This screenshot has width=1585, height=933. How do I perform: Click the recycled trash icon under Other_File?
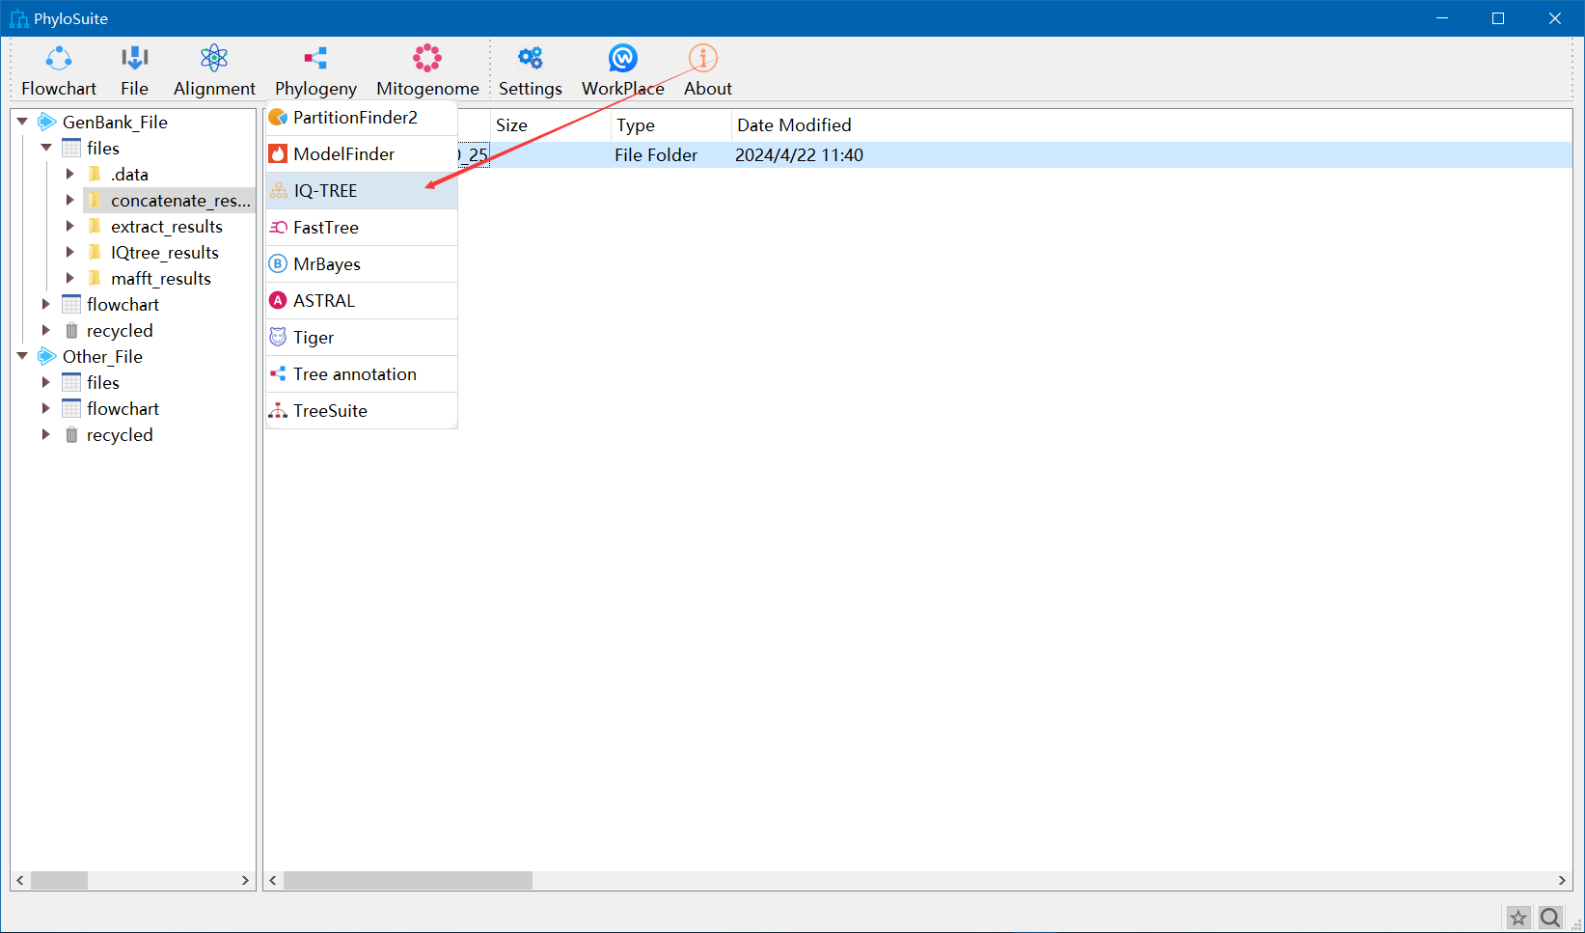click(x=71, y=435)
